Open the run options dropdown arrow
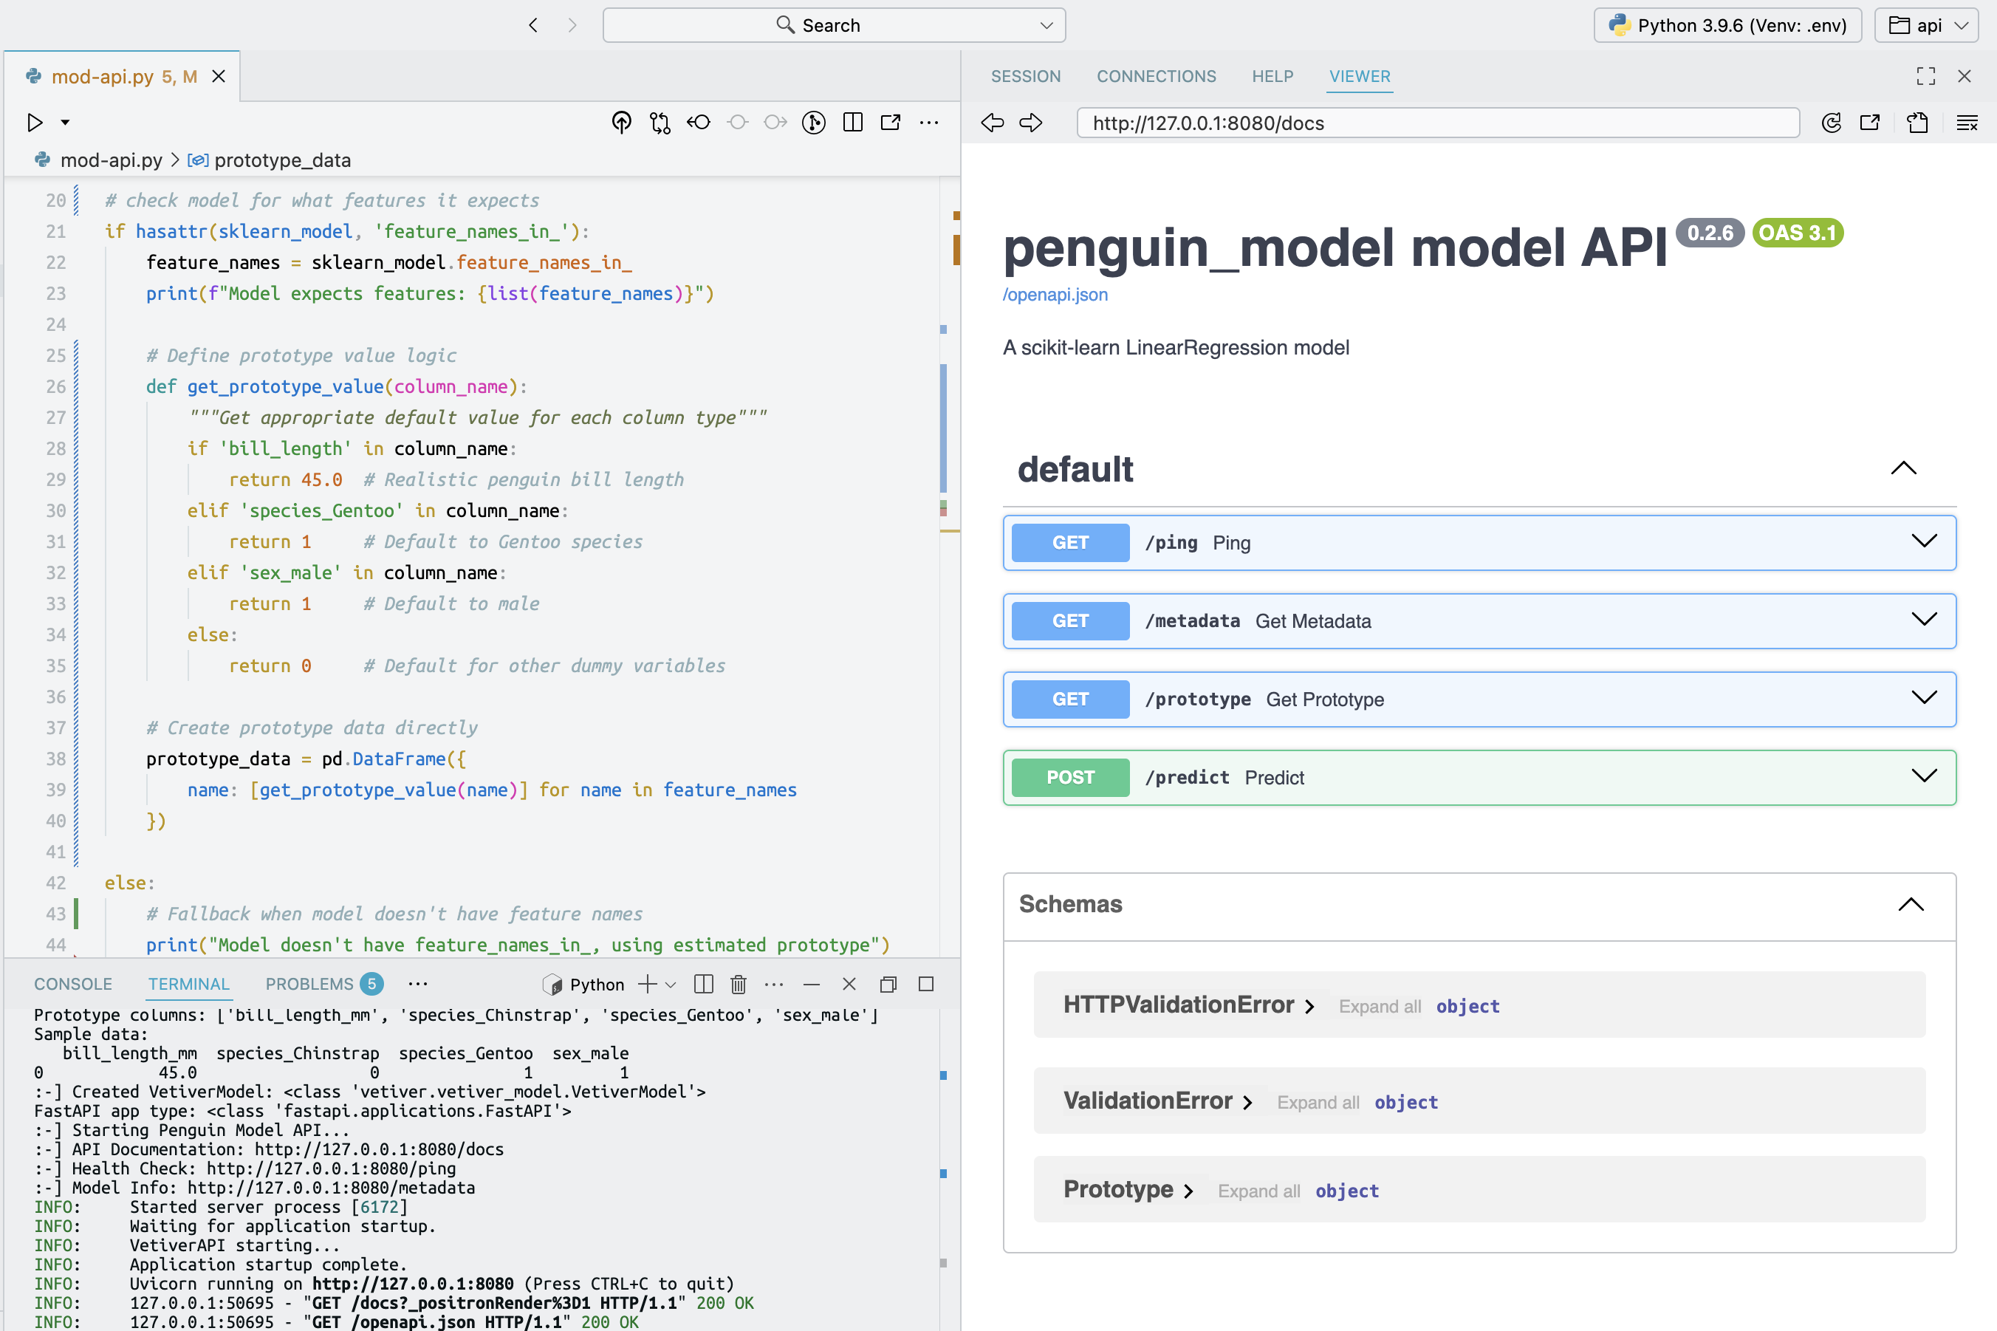The width and height of the screenshot is (1997, 1331). (65, 123)
